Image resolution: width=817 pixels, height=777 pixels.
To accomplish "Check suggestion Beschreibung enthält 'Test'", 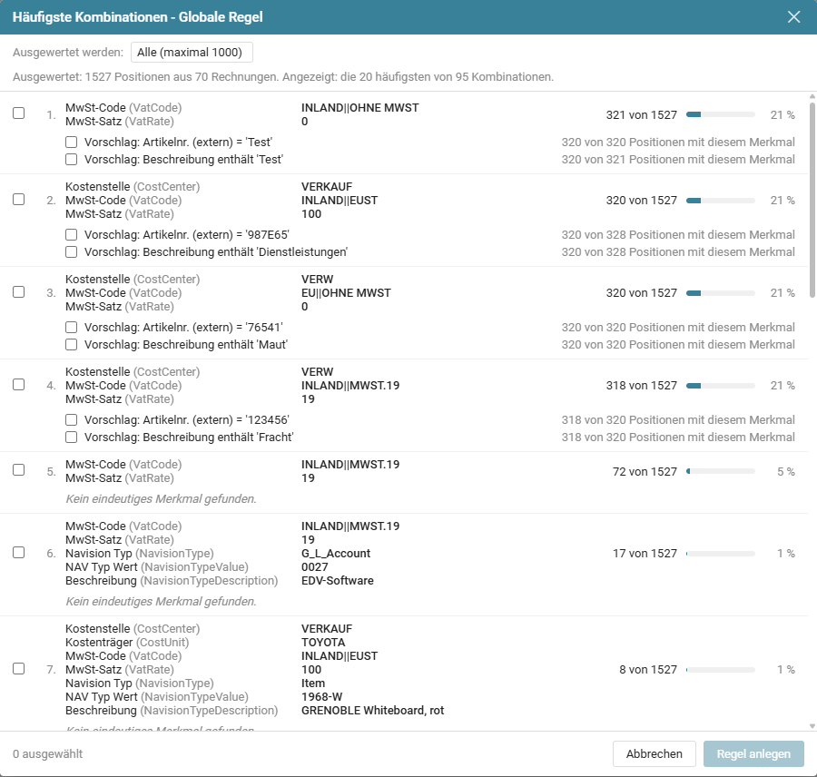I will [72, 160].
